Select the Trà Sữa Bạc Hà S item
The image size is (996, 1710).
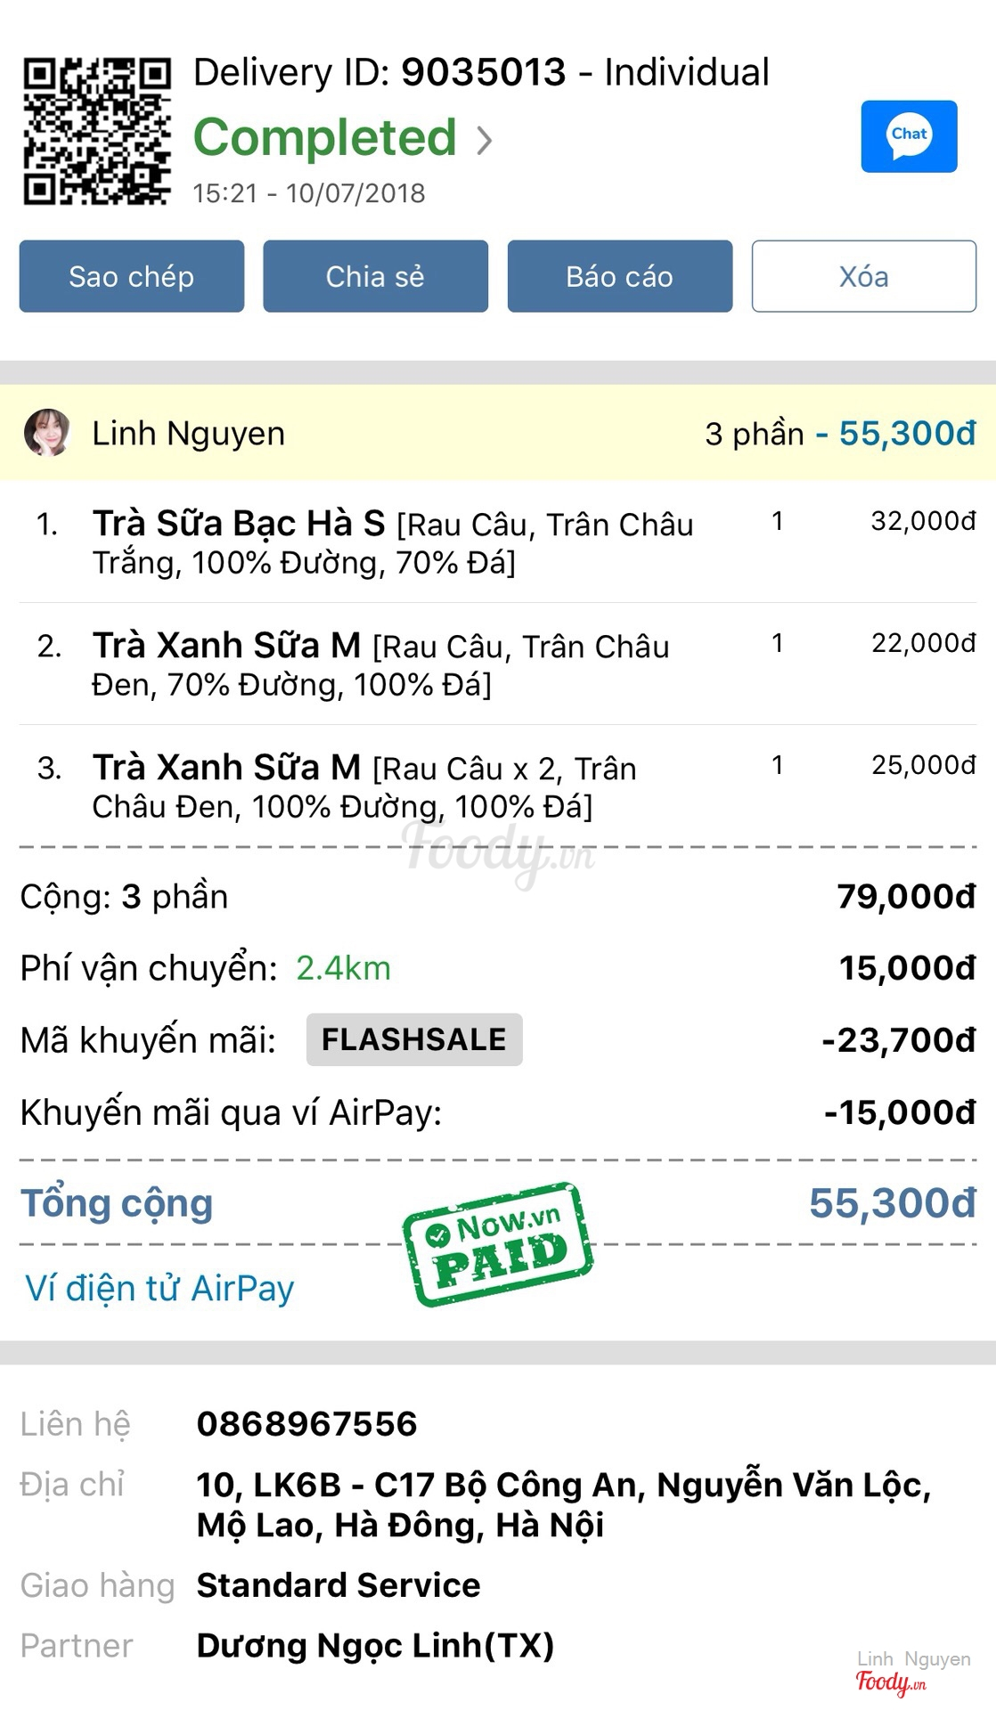click(x=392, y=541)
